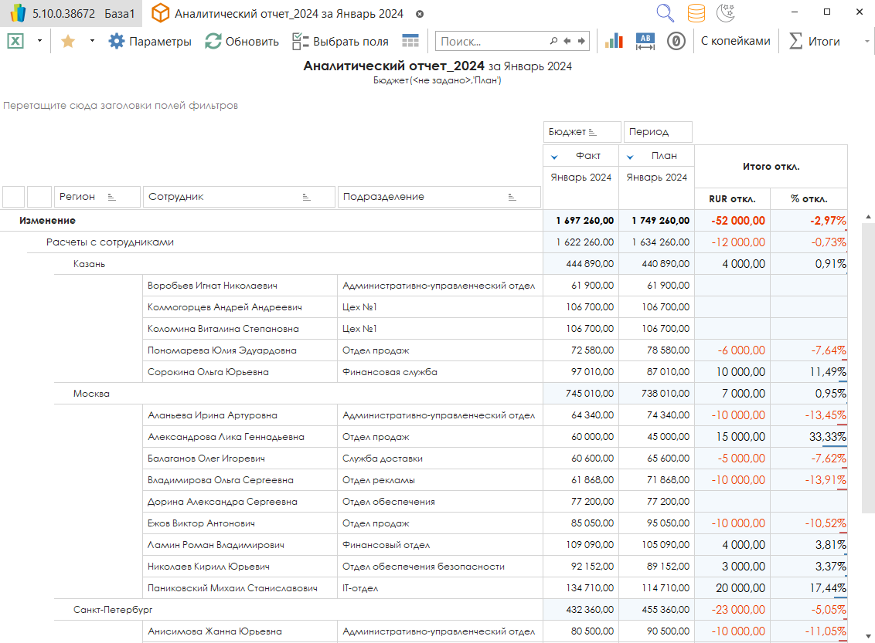
Task: Expand the Факт column filter arrow
Action: [554, 157]
